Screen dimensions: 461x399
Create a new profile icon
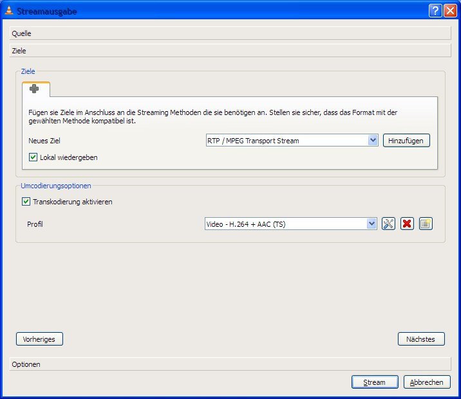tap(426, 224)
